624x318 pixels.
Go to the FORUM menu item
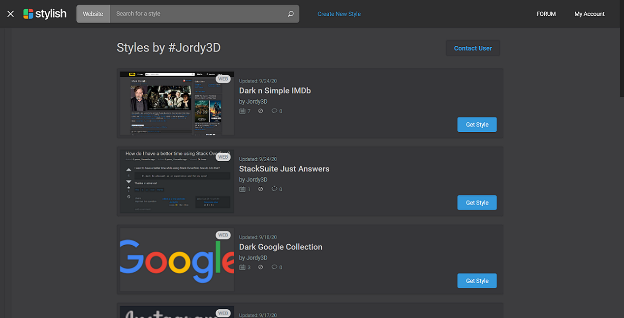[x=546, y=14]
